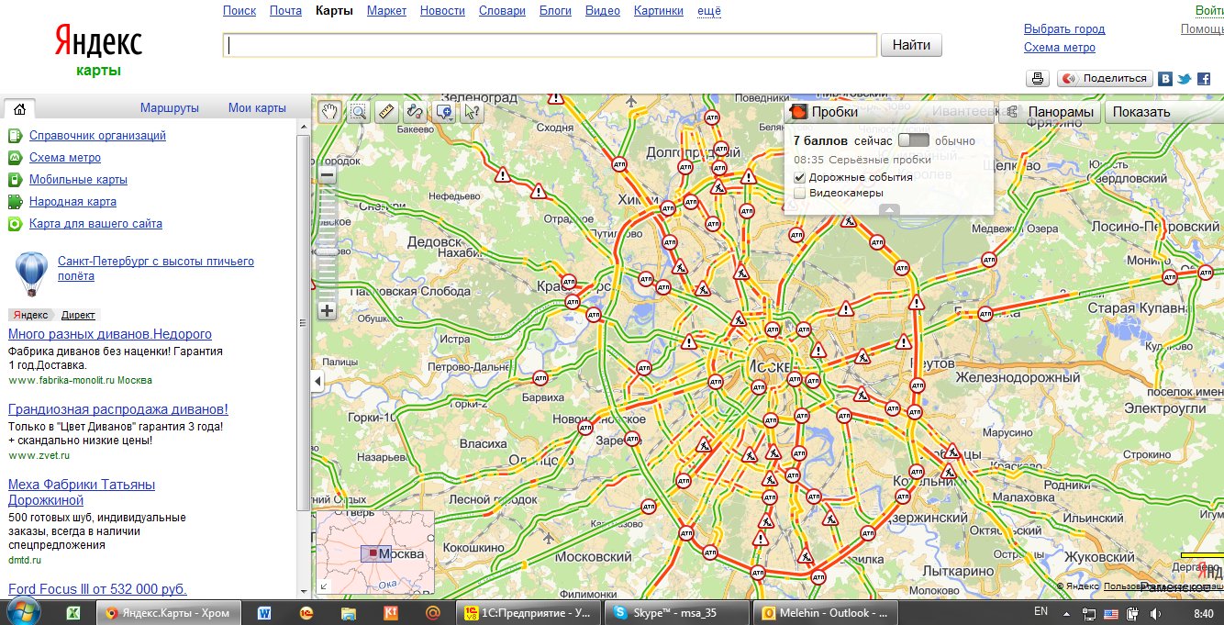Click the print map icon
This screenshot has width=1224, height=625.
[x=1037, y=79]
